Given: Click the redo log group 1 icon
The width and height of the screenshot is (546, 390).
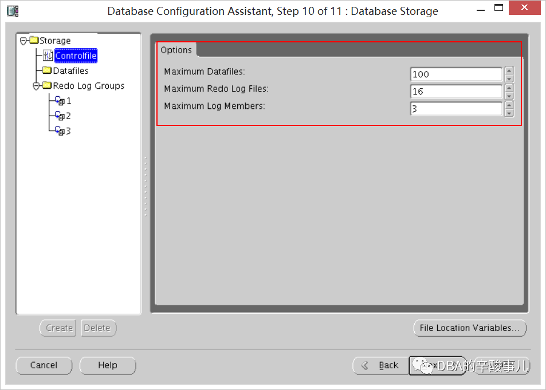Looking at the screenshot, I should [x=60, y=101].
